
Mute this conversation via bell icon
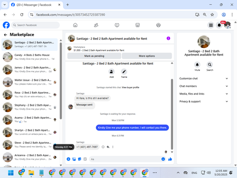[x=197, y=65]
